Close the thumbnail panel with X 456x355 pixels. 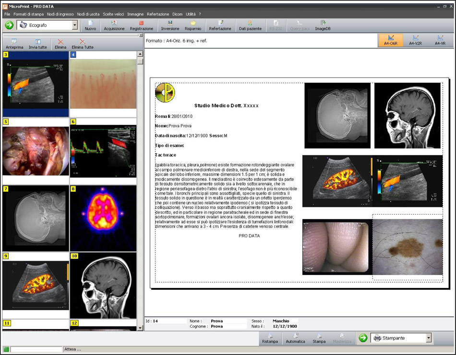coord(141,35)
